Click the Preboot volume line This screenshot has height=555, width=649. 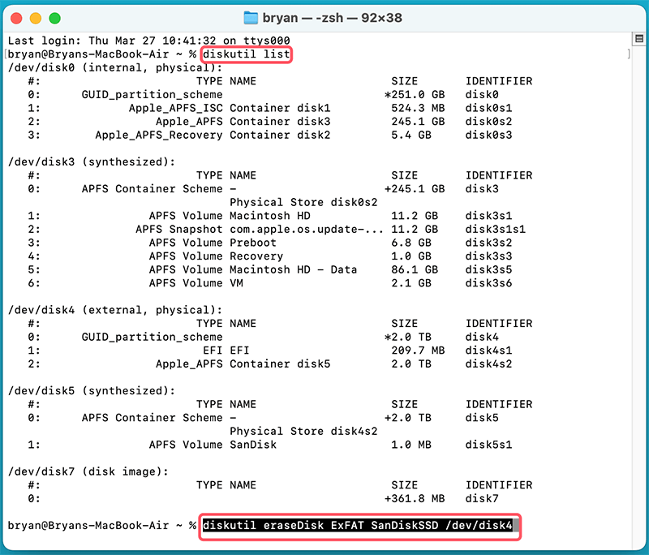pos(252,243)
